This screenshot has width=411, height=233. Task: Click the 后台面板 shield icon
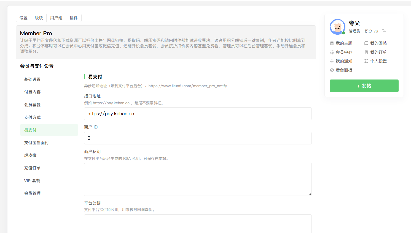(x=332, y=70)
